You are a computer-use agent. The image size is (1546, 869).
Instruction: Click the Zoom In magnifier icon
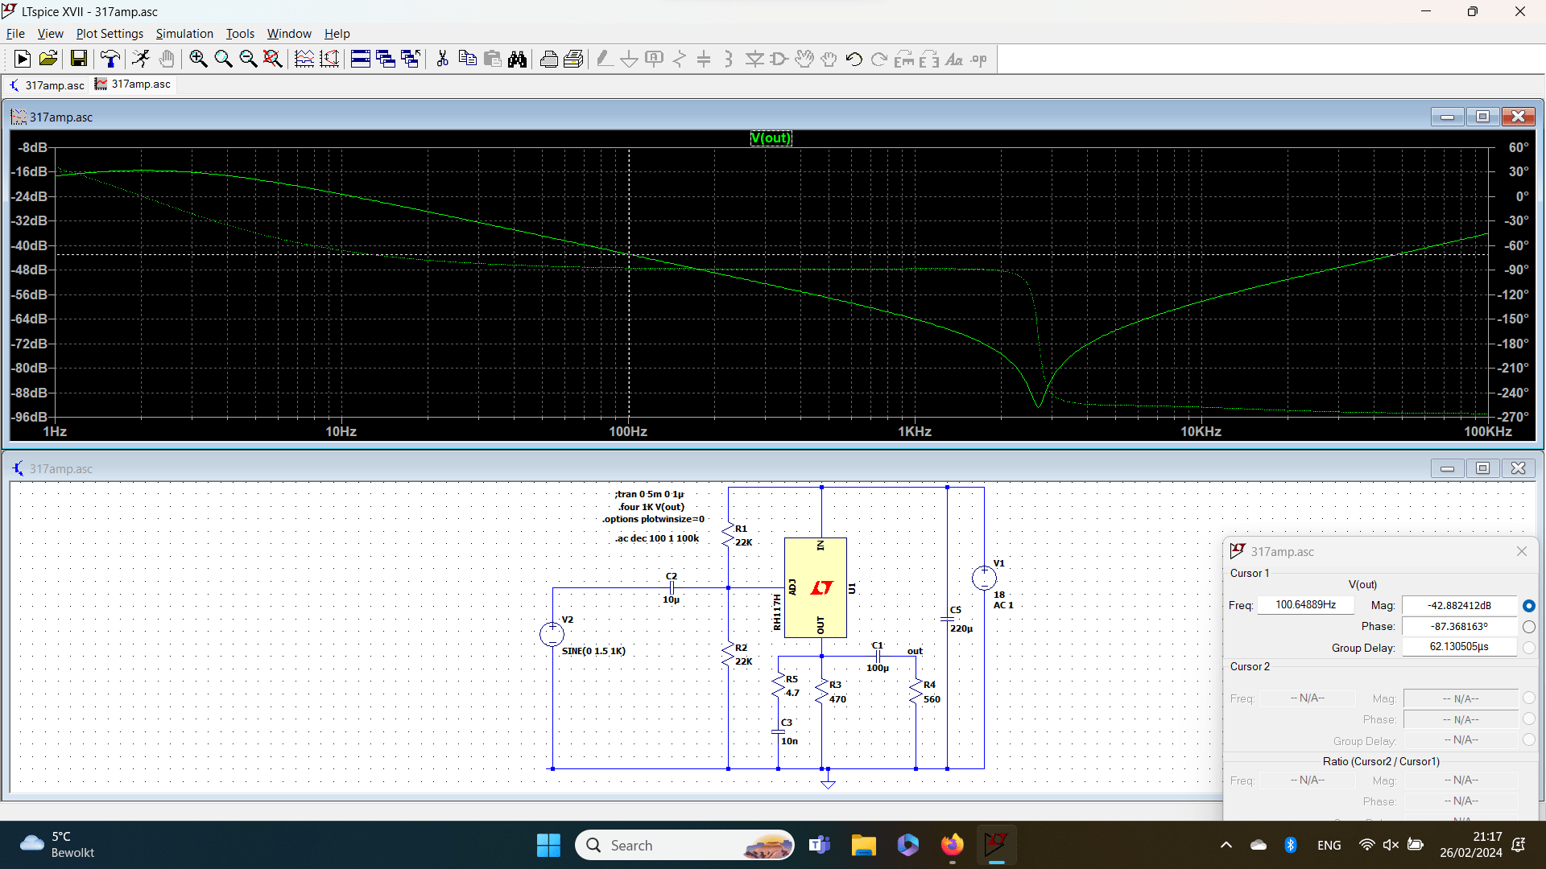[x=198, y=59]
